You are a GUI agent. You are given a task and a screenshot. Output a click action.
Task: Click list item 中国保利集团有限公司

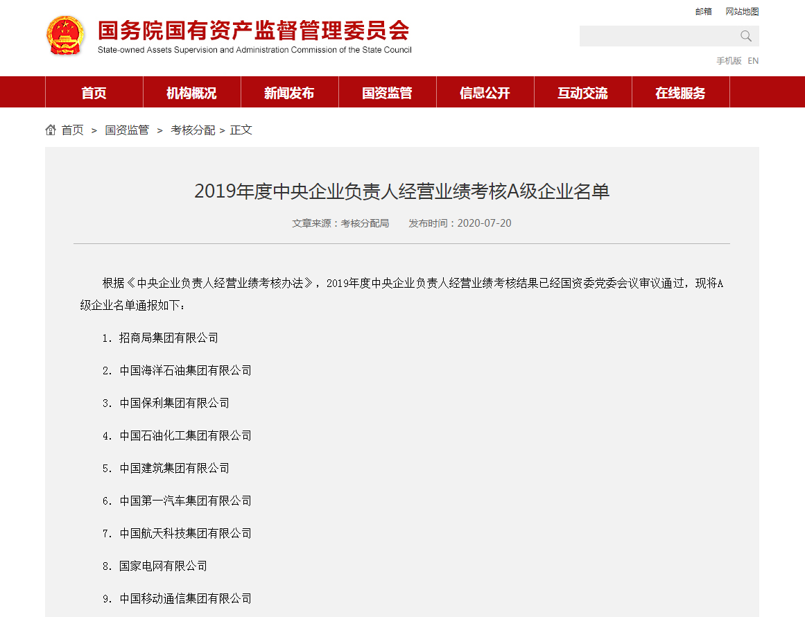click(174, 403)
